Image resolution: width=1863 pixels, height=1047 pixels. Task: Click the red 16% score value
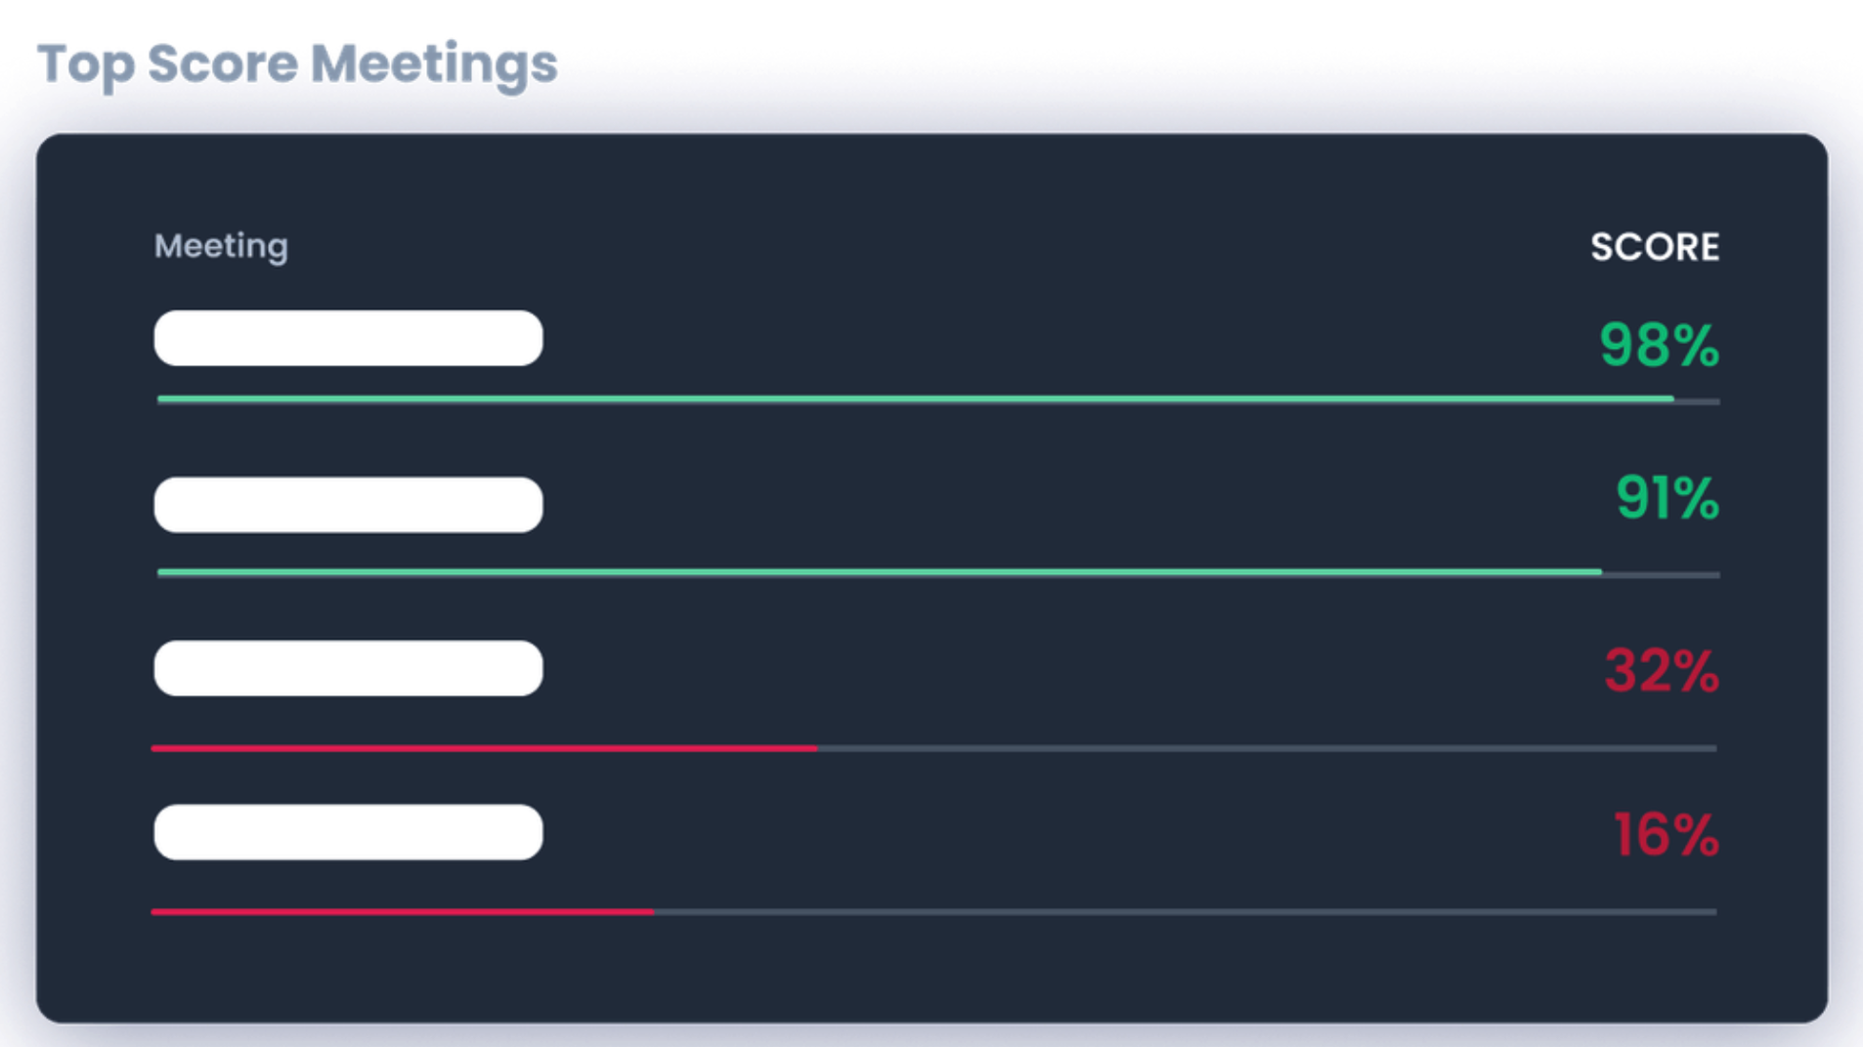[1665, 836]
